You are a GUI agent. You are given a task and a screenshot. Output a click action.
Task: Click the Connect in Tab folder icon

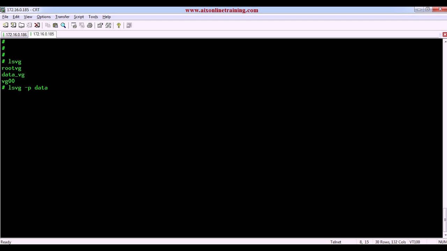[21, 25]
